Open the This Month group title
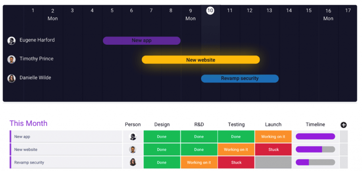Image resolution: width=362 pixels, height=171 pixels. [x=29, y=123]
